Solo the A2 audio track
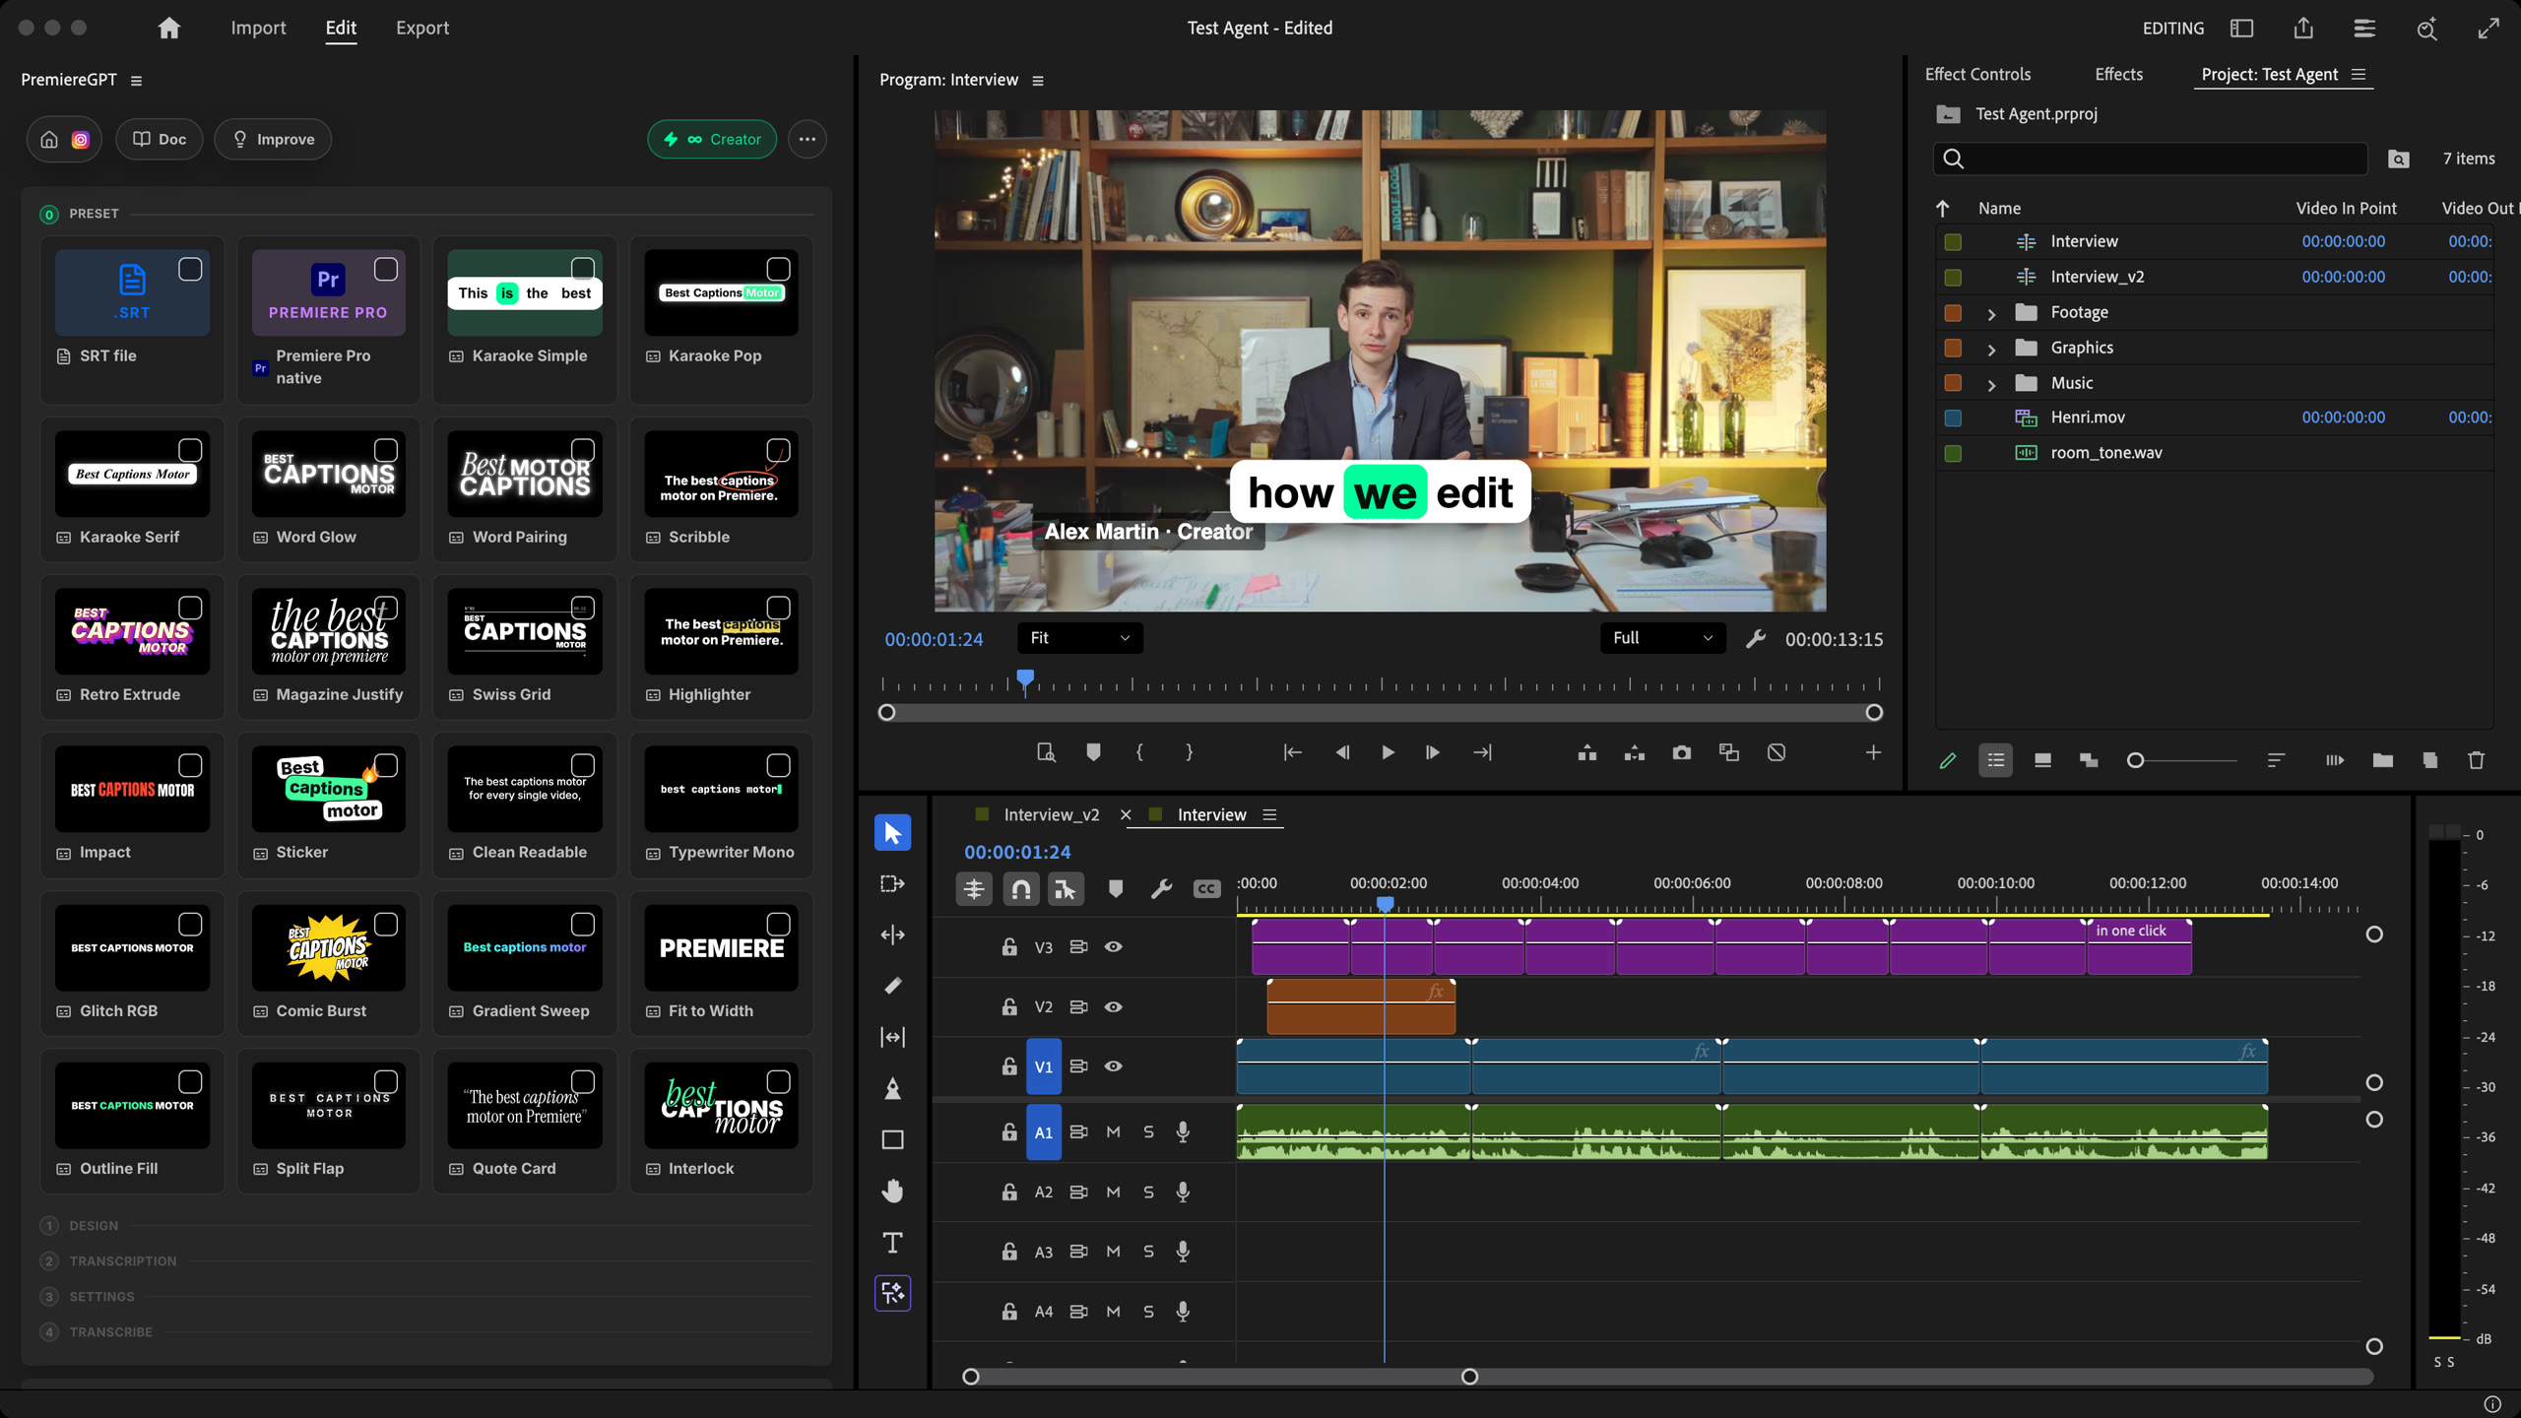2521x1418 pixels. coord(1148,1192)
